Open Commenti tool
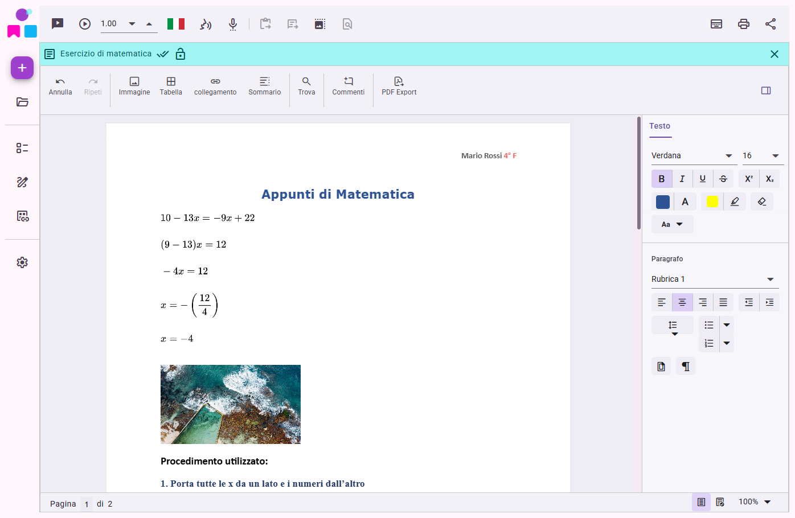 (349, 87)
